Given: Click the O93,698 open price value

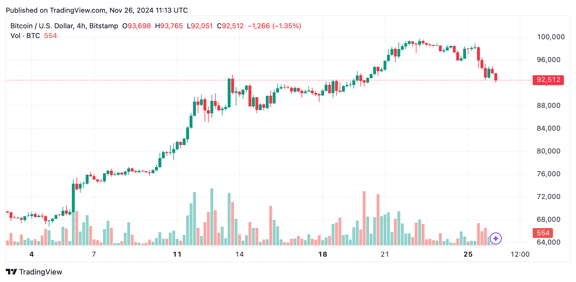Looking at the screenshot, I should [136, 26].
